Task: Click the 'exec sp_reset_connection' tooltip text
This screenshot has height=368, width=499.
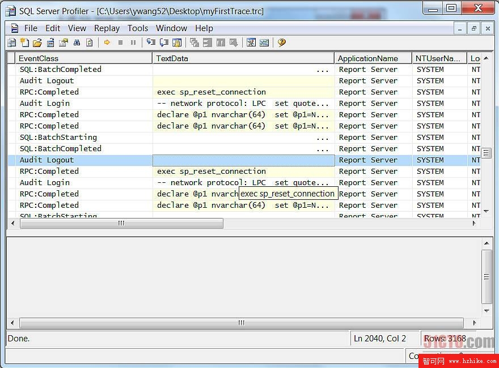Action: [x=287, y=194]
